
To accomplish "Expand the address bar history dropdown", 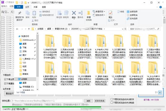I will pos(123,29).
